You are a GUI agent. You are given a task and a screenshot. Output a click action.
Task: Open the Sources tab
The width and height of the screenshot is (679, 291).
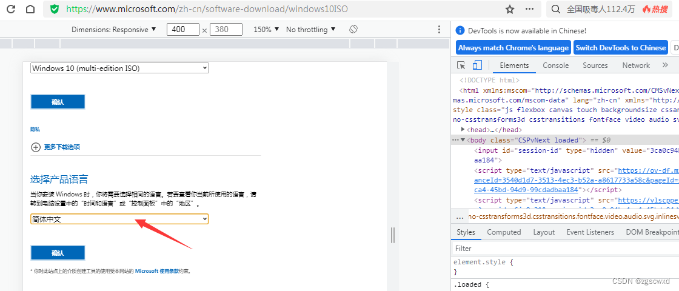[x=595, y=65]
